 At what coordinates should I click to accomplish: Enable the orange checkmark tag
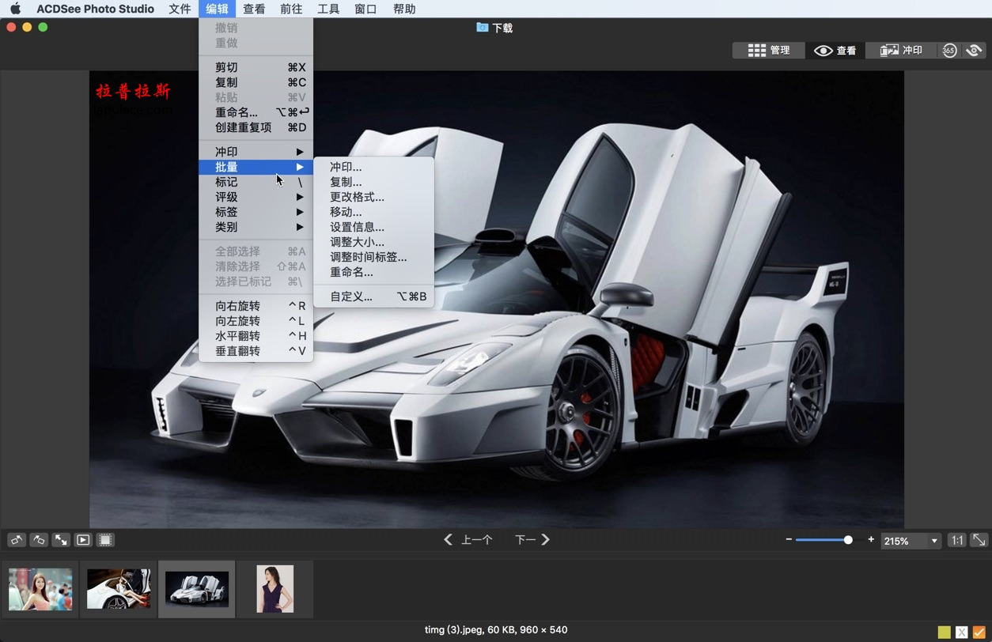point(979,633)
